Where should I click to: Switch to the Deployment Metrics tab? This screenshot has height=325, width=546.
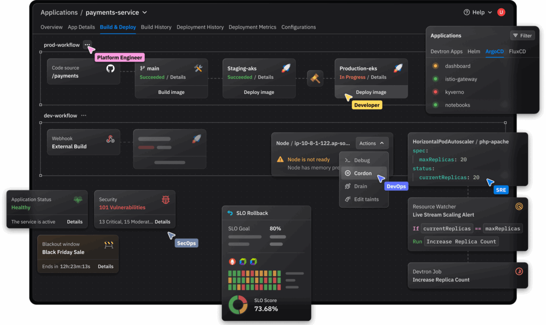click(252, 27)
